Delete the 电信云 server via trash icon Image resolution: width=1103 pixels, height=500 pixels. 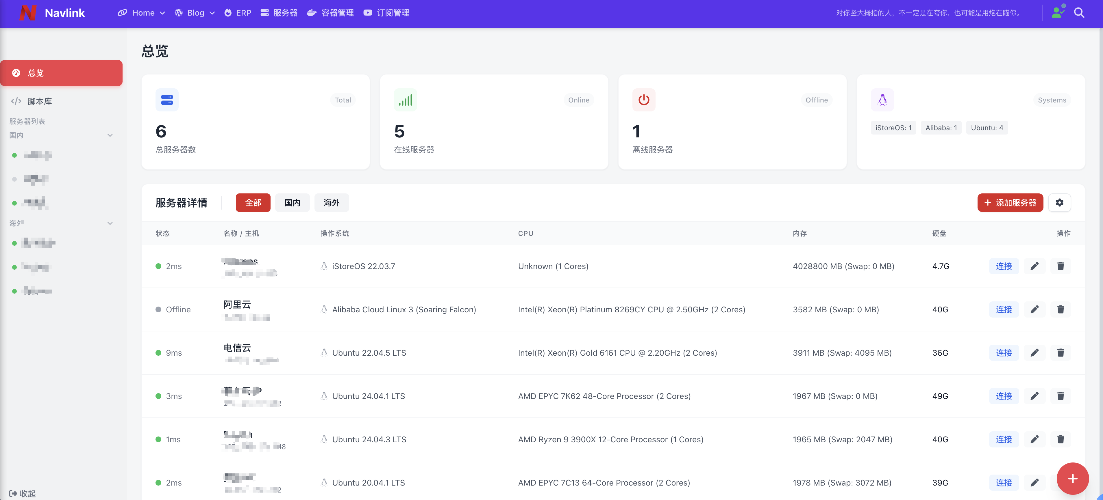[1060, 352]
